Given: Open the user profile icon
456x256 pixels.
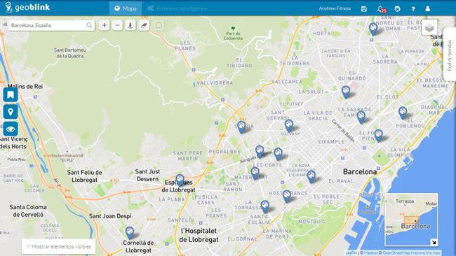Looking at the screenshot, I should pos(427,8).
